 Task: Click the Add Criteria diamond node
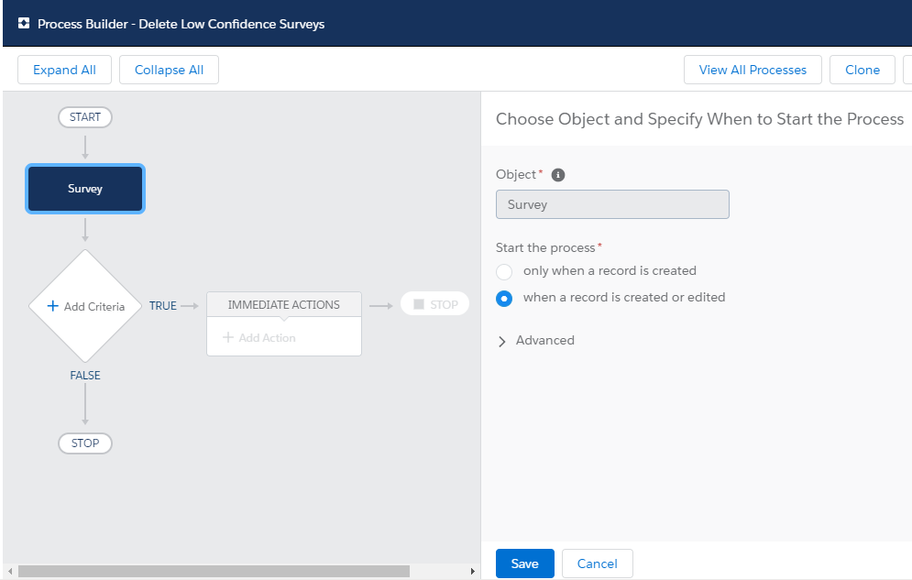coord(85,306)
